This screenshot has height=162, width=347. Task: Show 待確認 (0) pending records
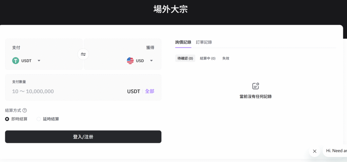point(185,59)
